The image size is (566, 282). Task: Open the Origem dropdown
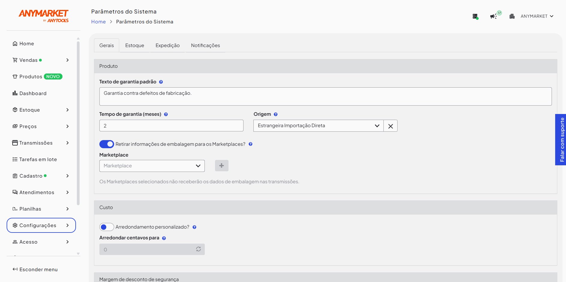click(319, 126)
